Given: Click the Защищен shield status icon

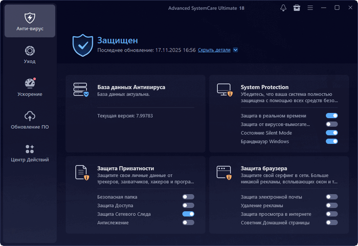Looking at the screenshot, I should [82, 45].
